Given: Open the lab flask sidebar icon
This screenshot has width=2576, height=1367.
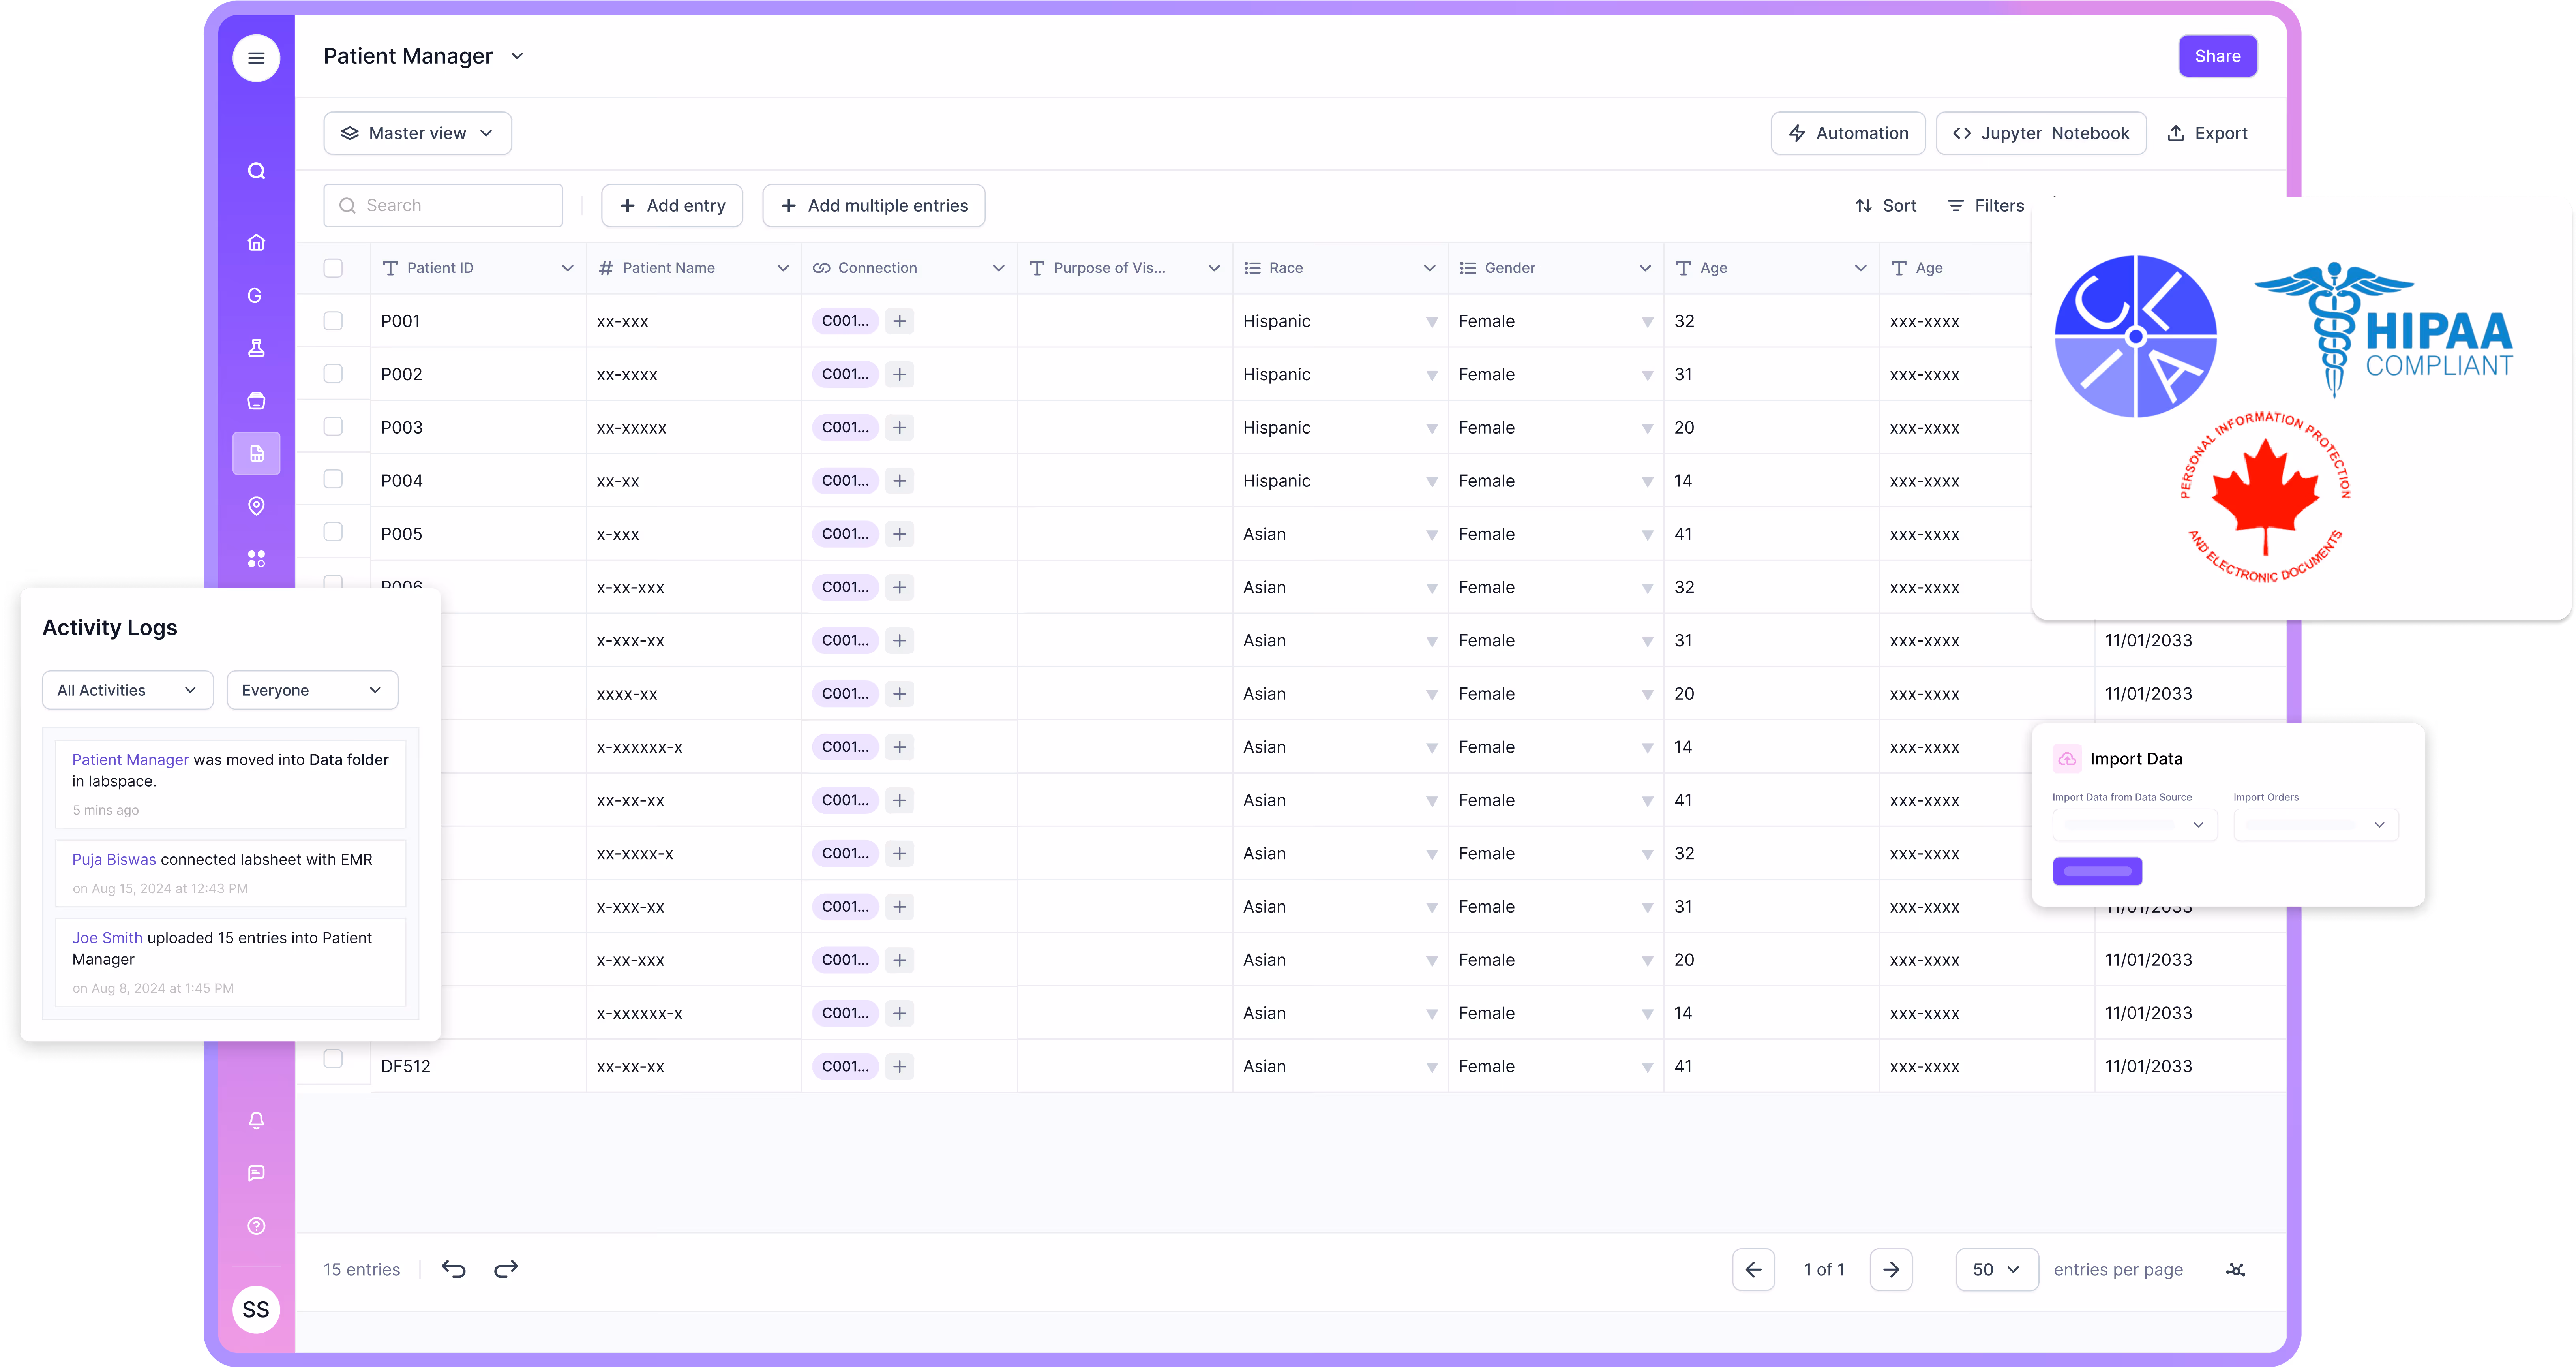Looking at the screenshot, I should 256,348.
